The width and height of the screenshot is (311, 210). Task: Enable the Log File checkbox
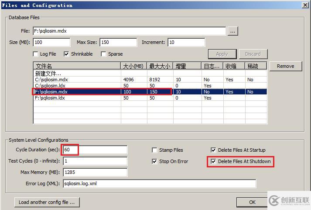pyautogui.click(x=36, y=54)
